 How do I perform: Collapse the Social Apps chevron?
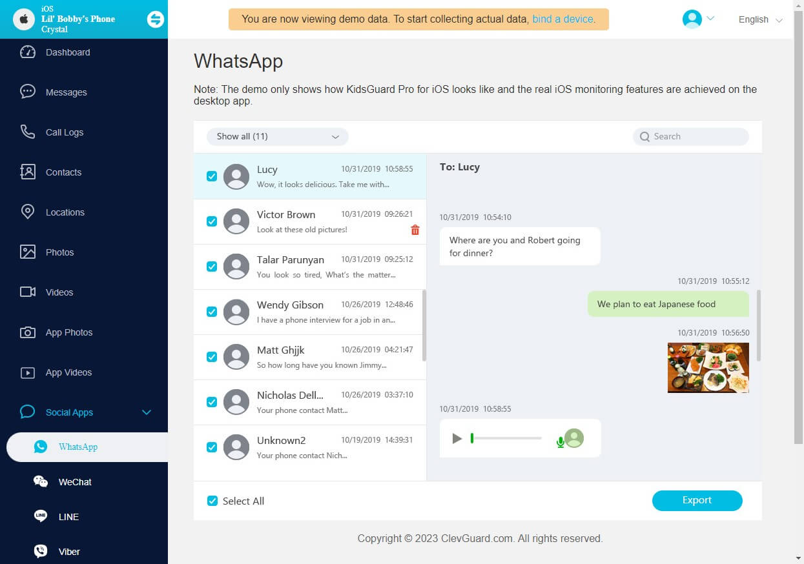[147, 412]
